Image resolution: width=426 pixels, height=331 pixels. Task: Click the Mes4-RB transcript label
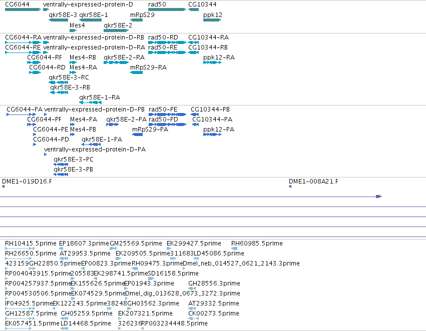point(83,57)
